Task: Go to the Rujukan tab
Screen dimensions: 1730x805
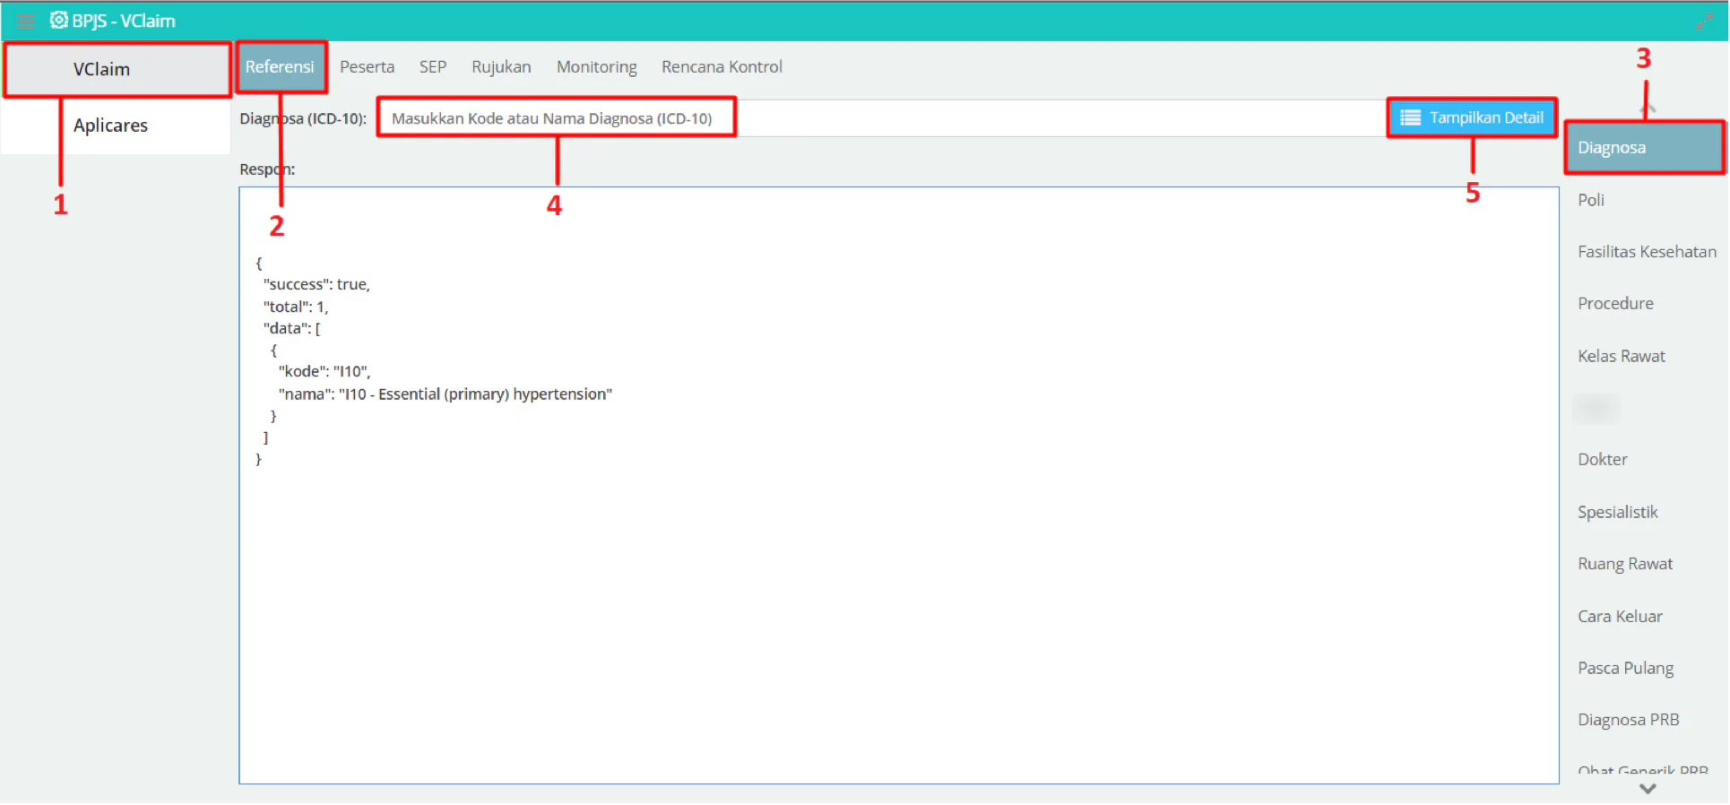Action: click(501, 66)
